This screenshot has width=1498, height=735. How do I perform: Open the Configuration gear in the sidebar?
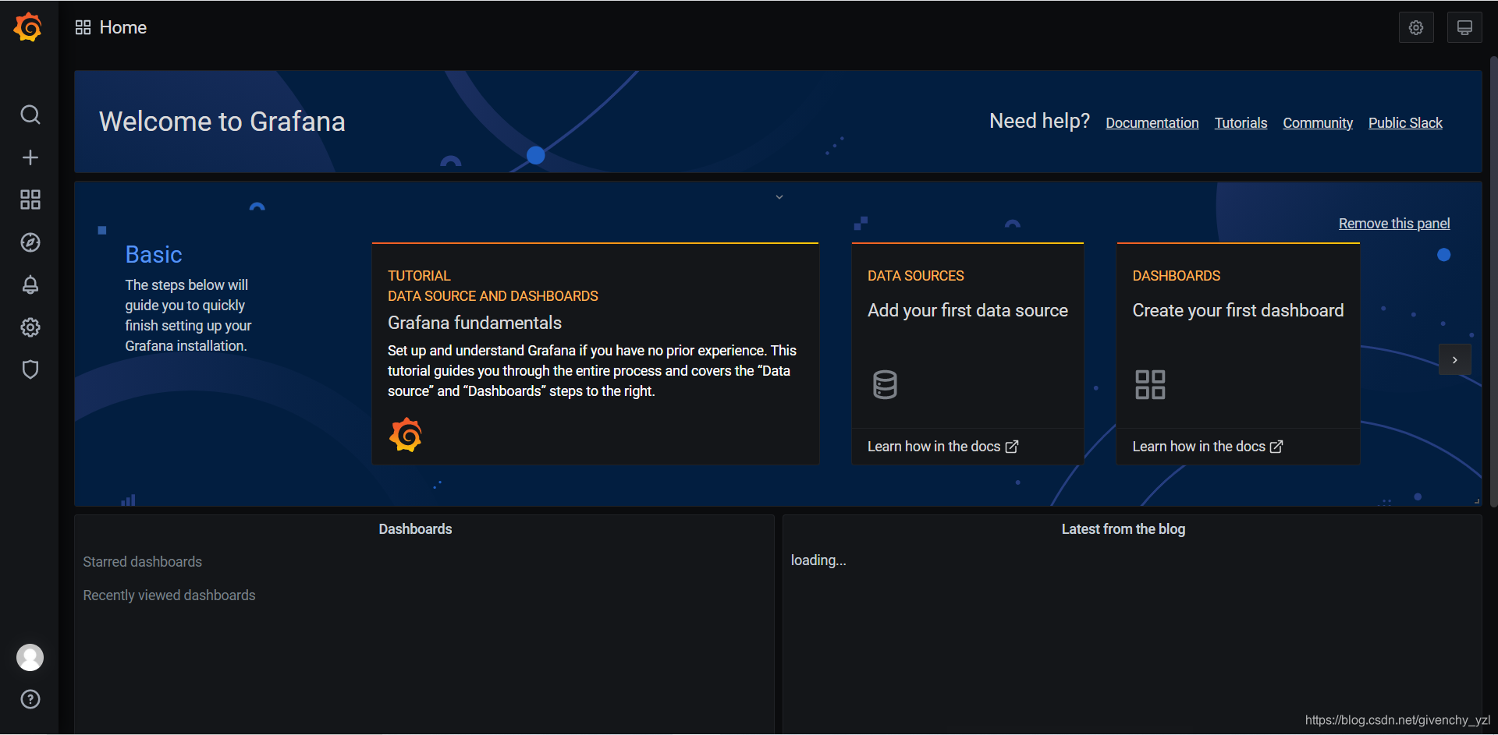(30, 327)
